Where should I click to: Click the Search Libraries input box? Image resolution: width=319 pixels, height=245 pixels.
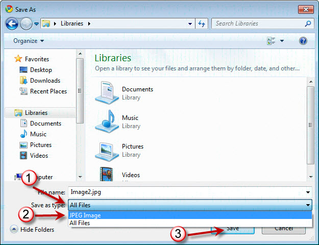click(x=257, y=23)
